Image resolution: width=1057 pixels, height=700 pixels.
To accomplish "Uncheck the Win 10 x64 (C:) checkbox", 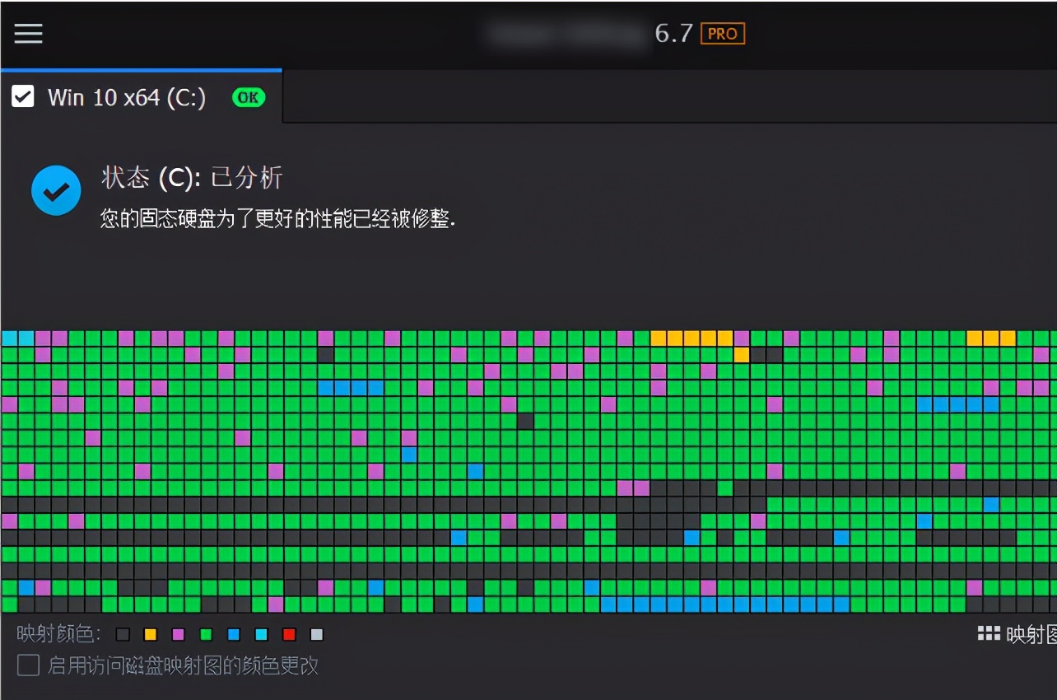I will [x=23, y=97].
